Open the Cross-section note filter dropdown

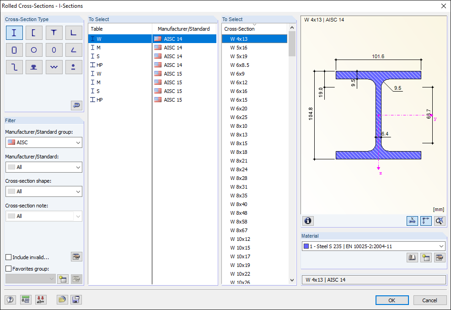coord(44,216)
